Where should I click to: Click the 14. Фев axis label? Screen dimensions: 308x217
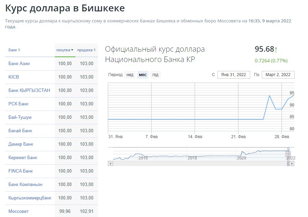click(195, 137)
